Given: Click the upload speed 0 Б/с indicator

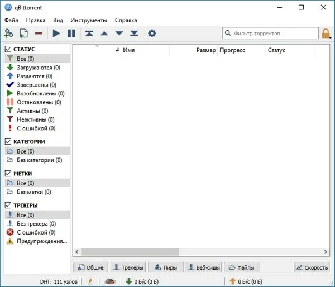Looking at the screenshot, I should pyautogui.click(x=246, y=281).
